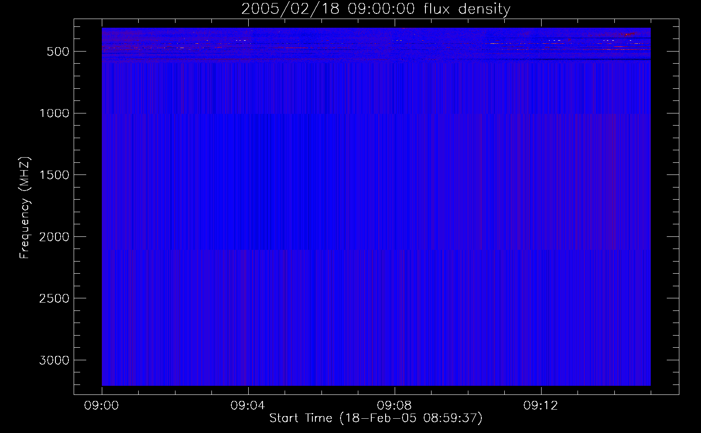Image resolution: width=701 pixels, height=433 pixels.
Task: Click the 2500 frequency tick label
Action: pos(54,299)
